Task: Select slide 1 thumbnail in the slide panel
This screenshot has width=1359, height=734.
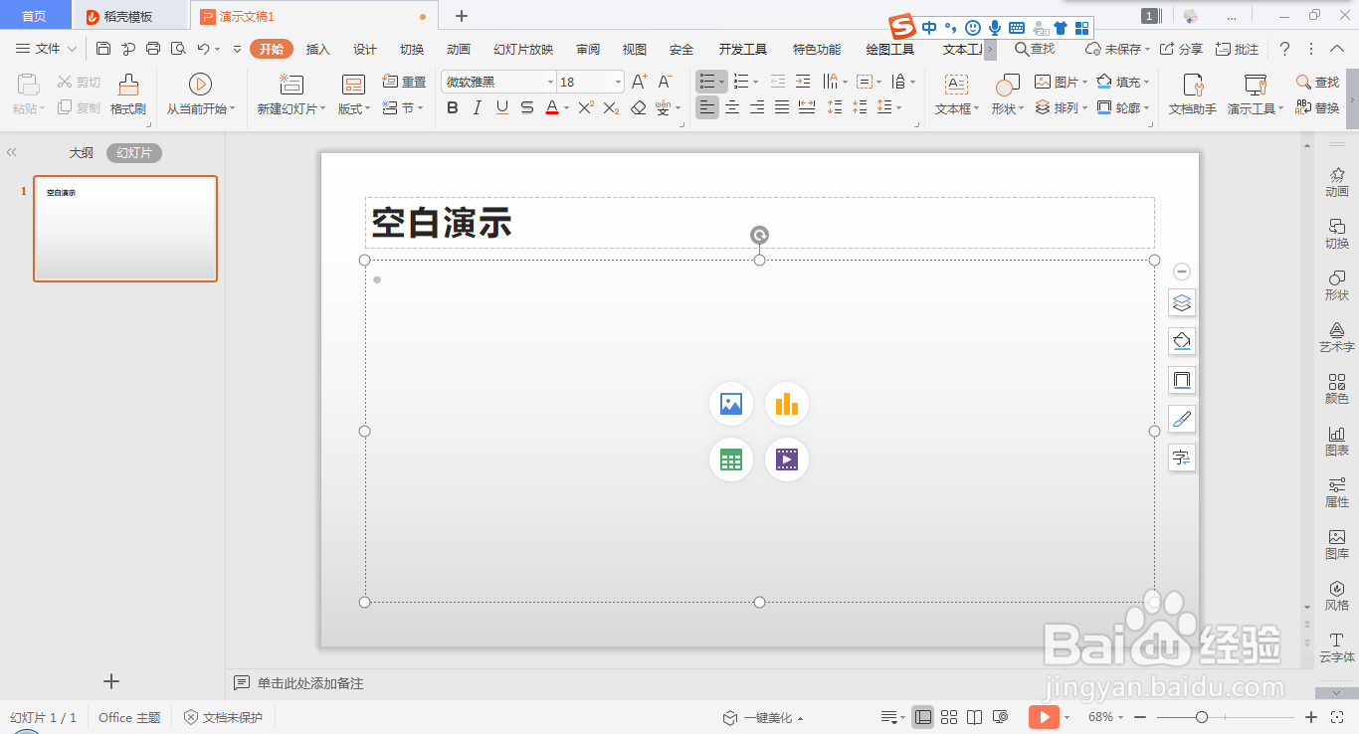Action: [125, 229]
